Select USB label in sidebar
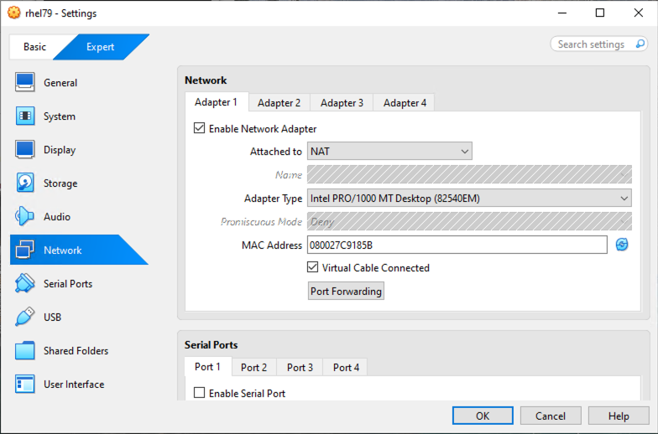658x434 pixels. tap(52, 317)
